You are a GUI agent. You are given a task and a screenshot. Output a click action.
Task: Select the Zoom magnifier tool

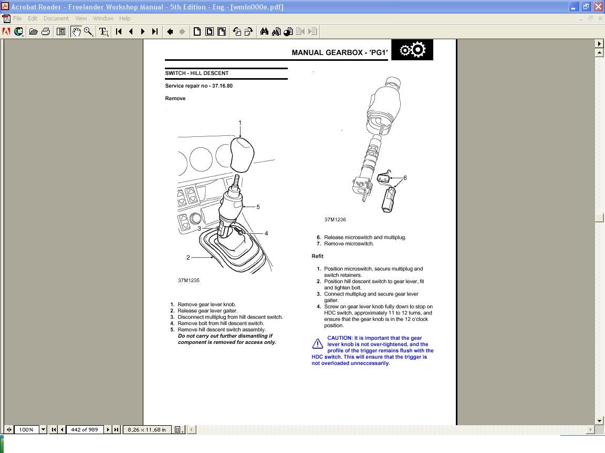88,31
